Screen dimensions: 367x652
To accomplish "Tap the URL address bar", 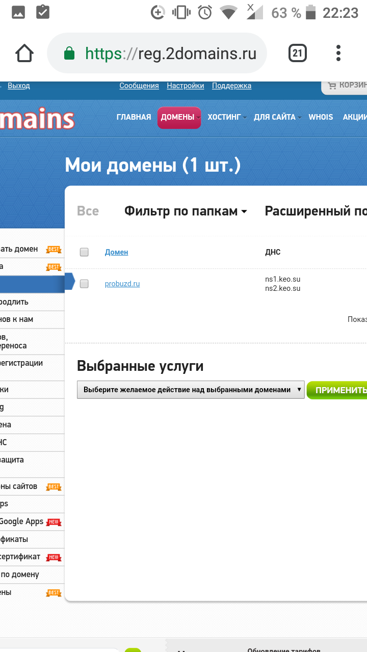I will (170, 53).
